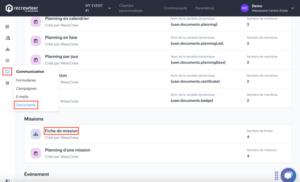Open the missions hierarchy icon in sidebar
Image resolution: width=300 pixels, height=182 pixels.
tap(8, 49)
